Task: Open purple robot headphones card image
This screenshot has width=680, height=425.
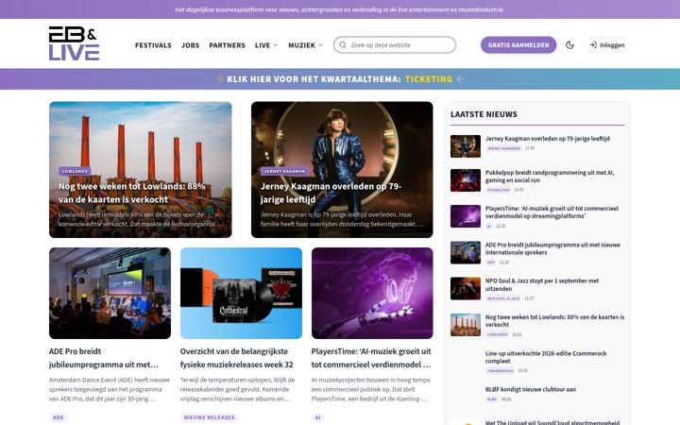Action: (372, 293)
